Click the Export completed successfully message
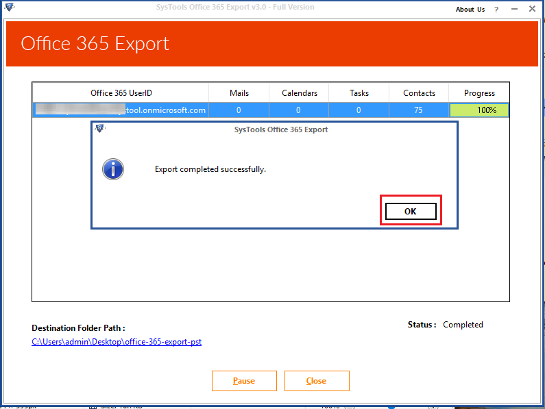 point(210,169)
